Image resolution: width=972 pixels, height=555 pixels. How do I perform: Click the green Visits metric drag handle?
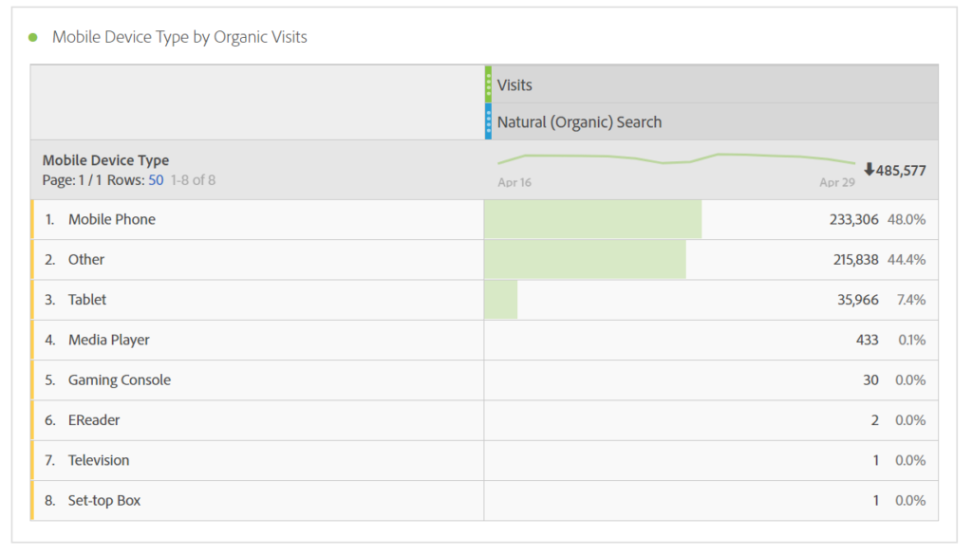coord(488,84)
